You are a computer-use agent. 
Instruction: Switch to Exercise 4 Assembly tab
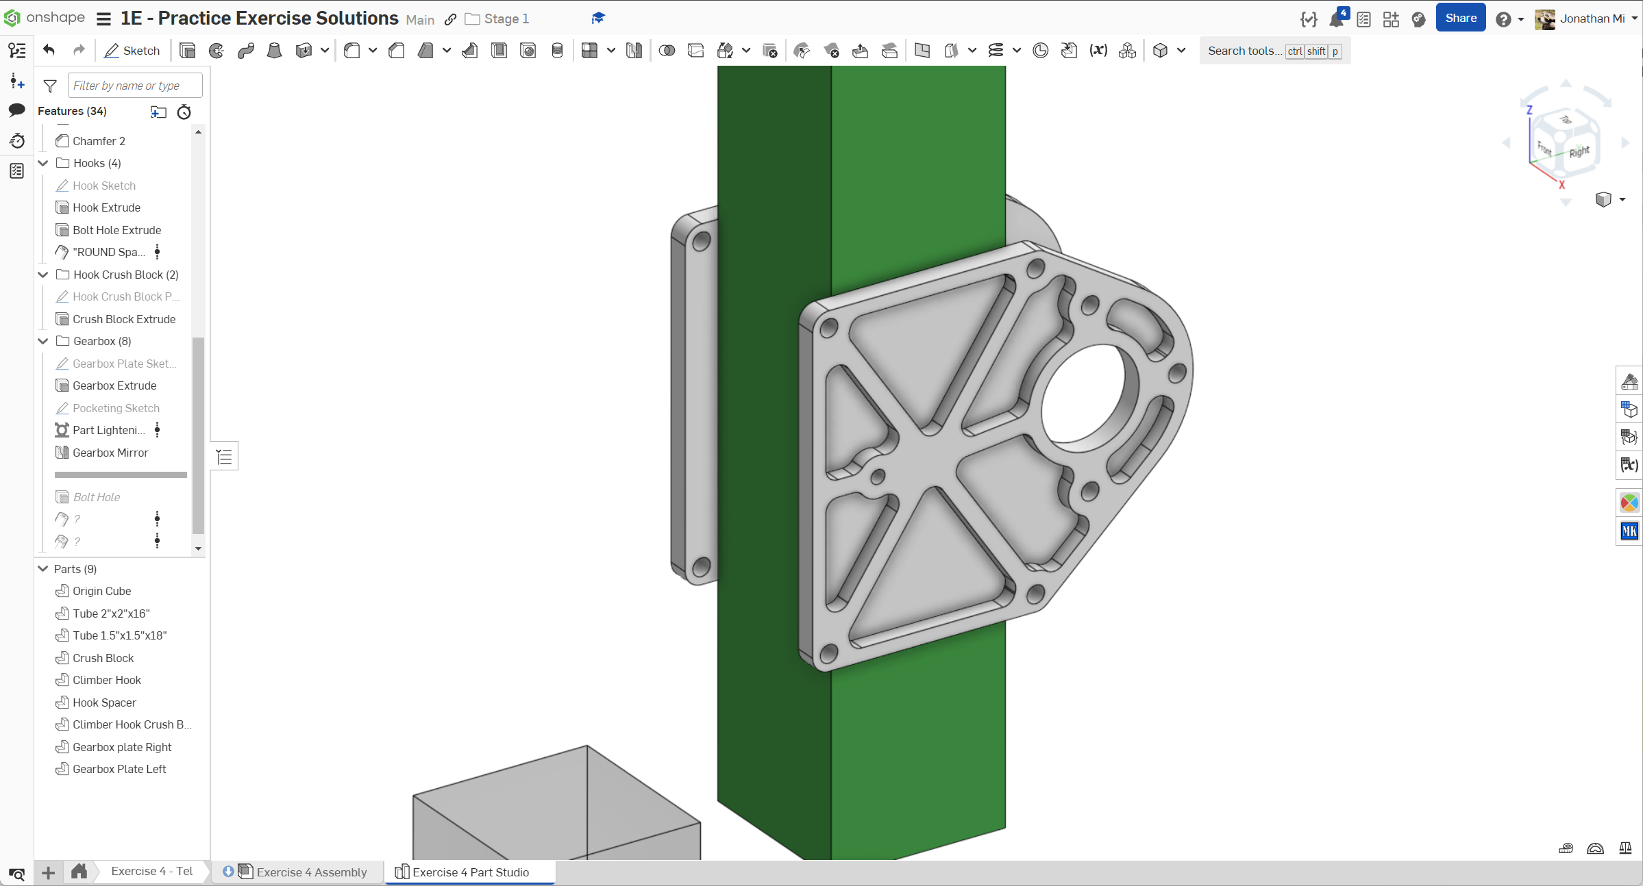(311, 872)
